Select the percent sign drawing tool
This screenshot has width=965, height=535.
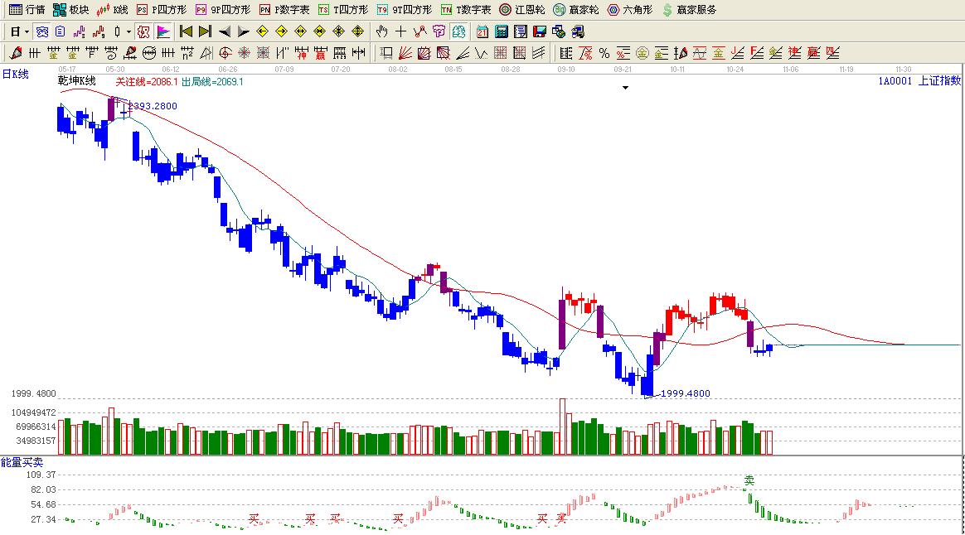point(604,53)
